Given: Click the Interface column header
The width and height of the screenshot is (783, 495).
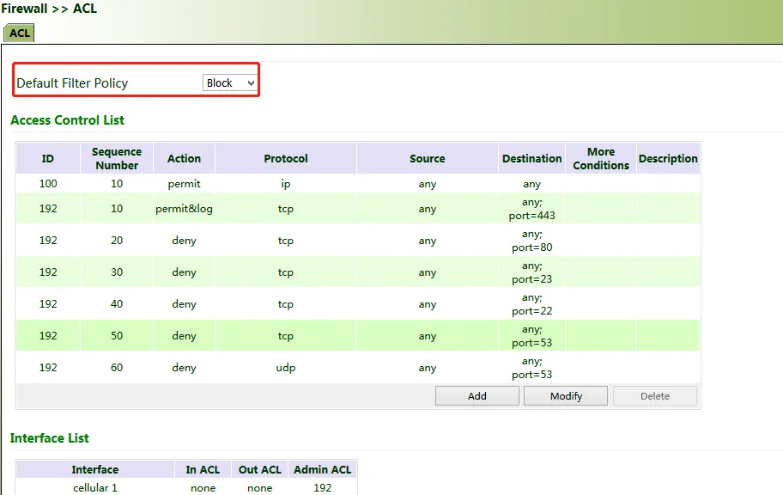Looking at the screenshot, I should tap(95, 469).
